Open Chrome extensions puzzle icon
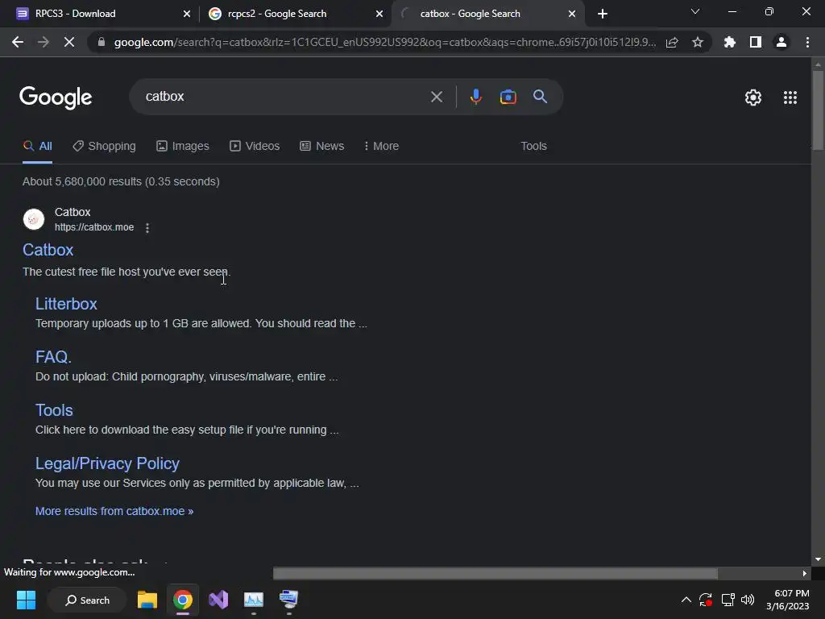825x619 pixels. tap(729, 42)
